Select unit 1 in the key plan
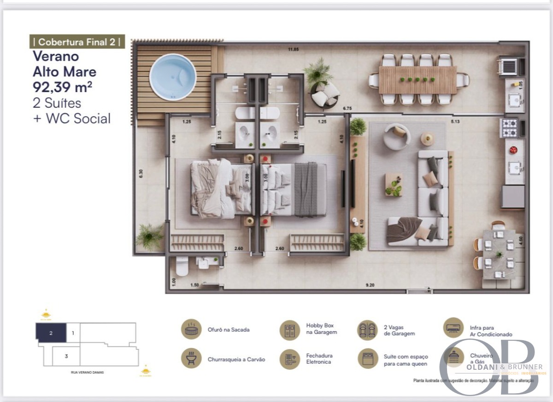The height and width of the screenshot is (402, 553). 73,332
